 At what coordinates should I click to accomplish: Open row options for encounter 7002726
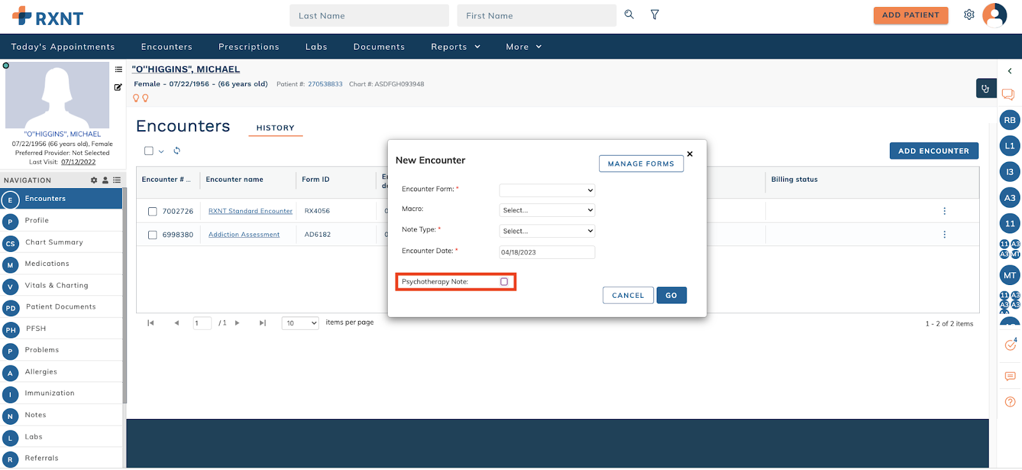coord(944,211)
